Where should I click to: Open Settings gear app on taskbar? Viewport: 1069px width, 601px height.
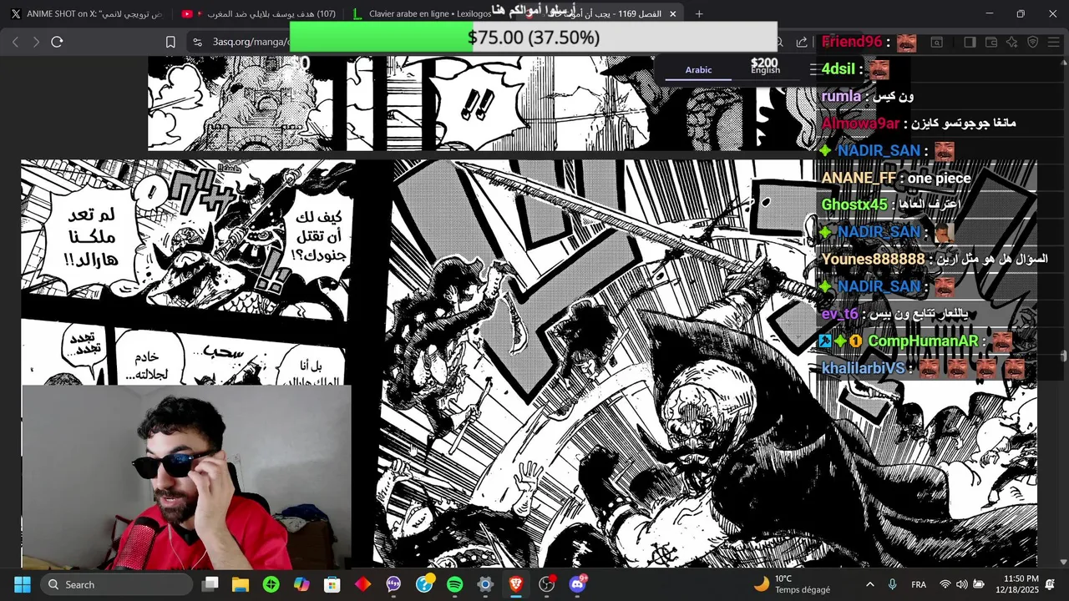pos(485,584)
